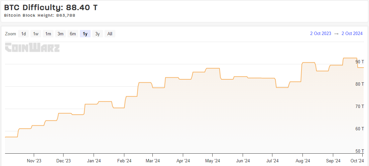Click the Mar '24 x-axis label
Screen dimensions: 369x166
153,161
